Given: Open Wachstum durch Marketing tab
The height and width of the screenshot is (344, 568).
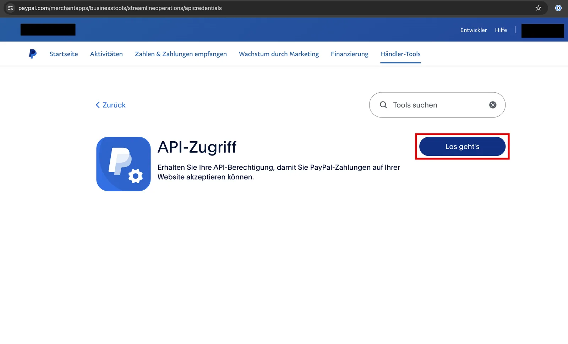Looking at the screenshot, I should point(279,54).
